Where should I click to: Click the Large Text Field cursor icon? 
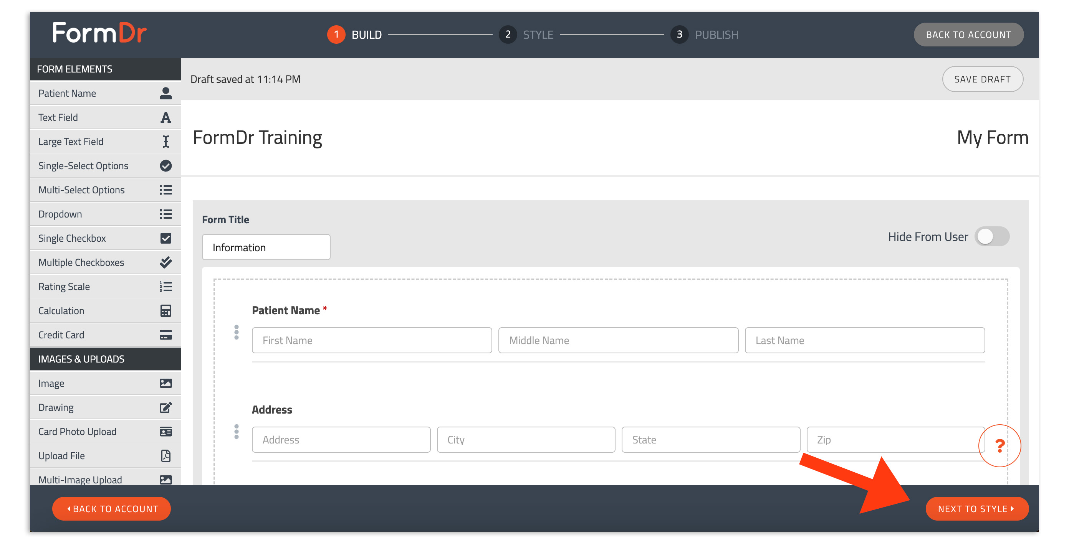[x=165, y=142]
